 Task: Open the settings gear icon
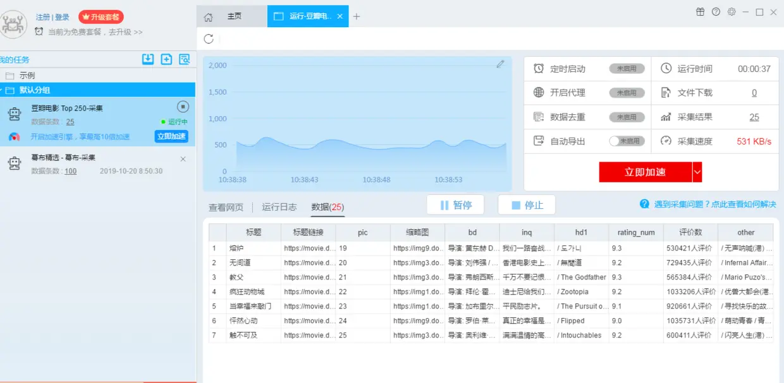pos(732,12)
